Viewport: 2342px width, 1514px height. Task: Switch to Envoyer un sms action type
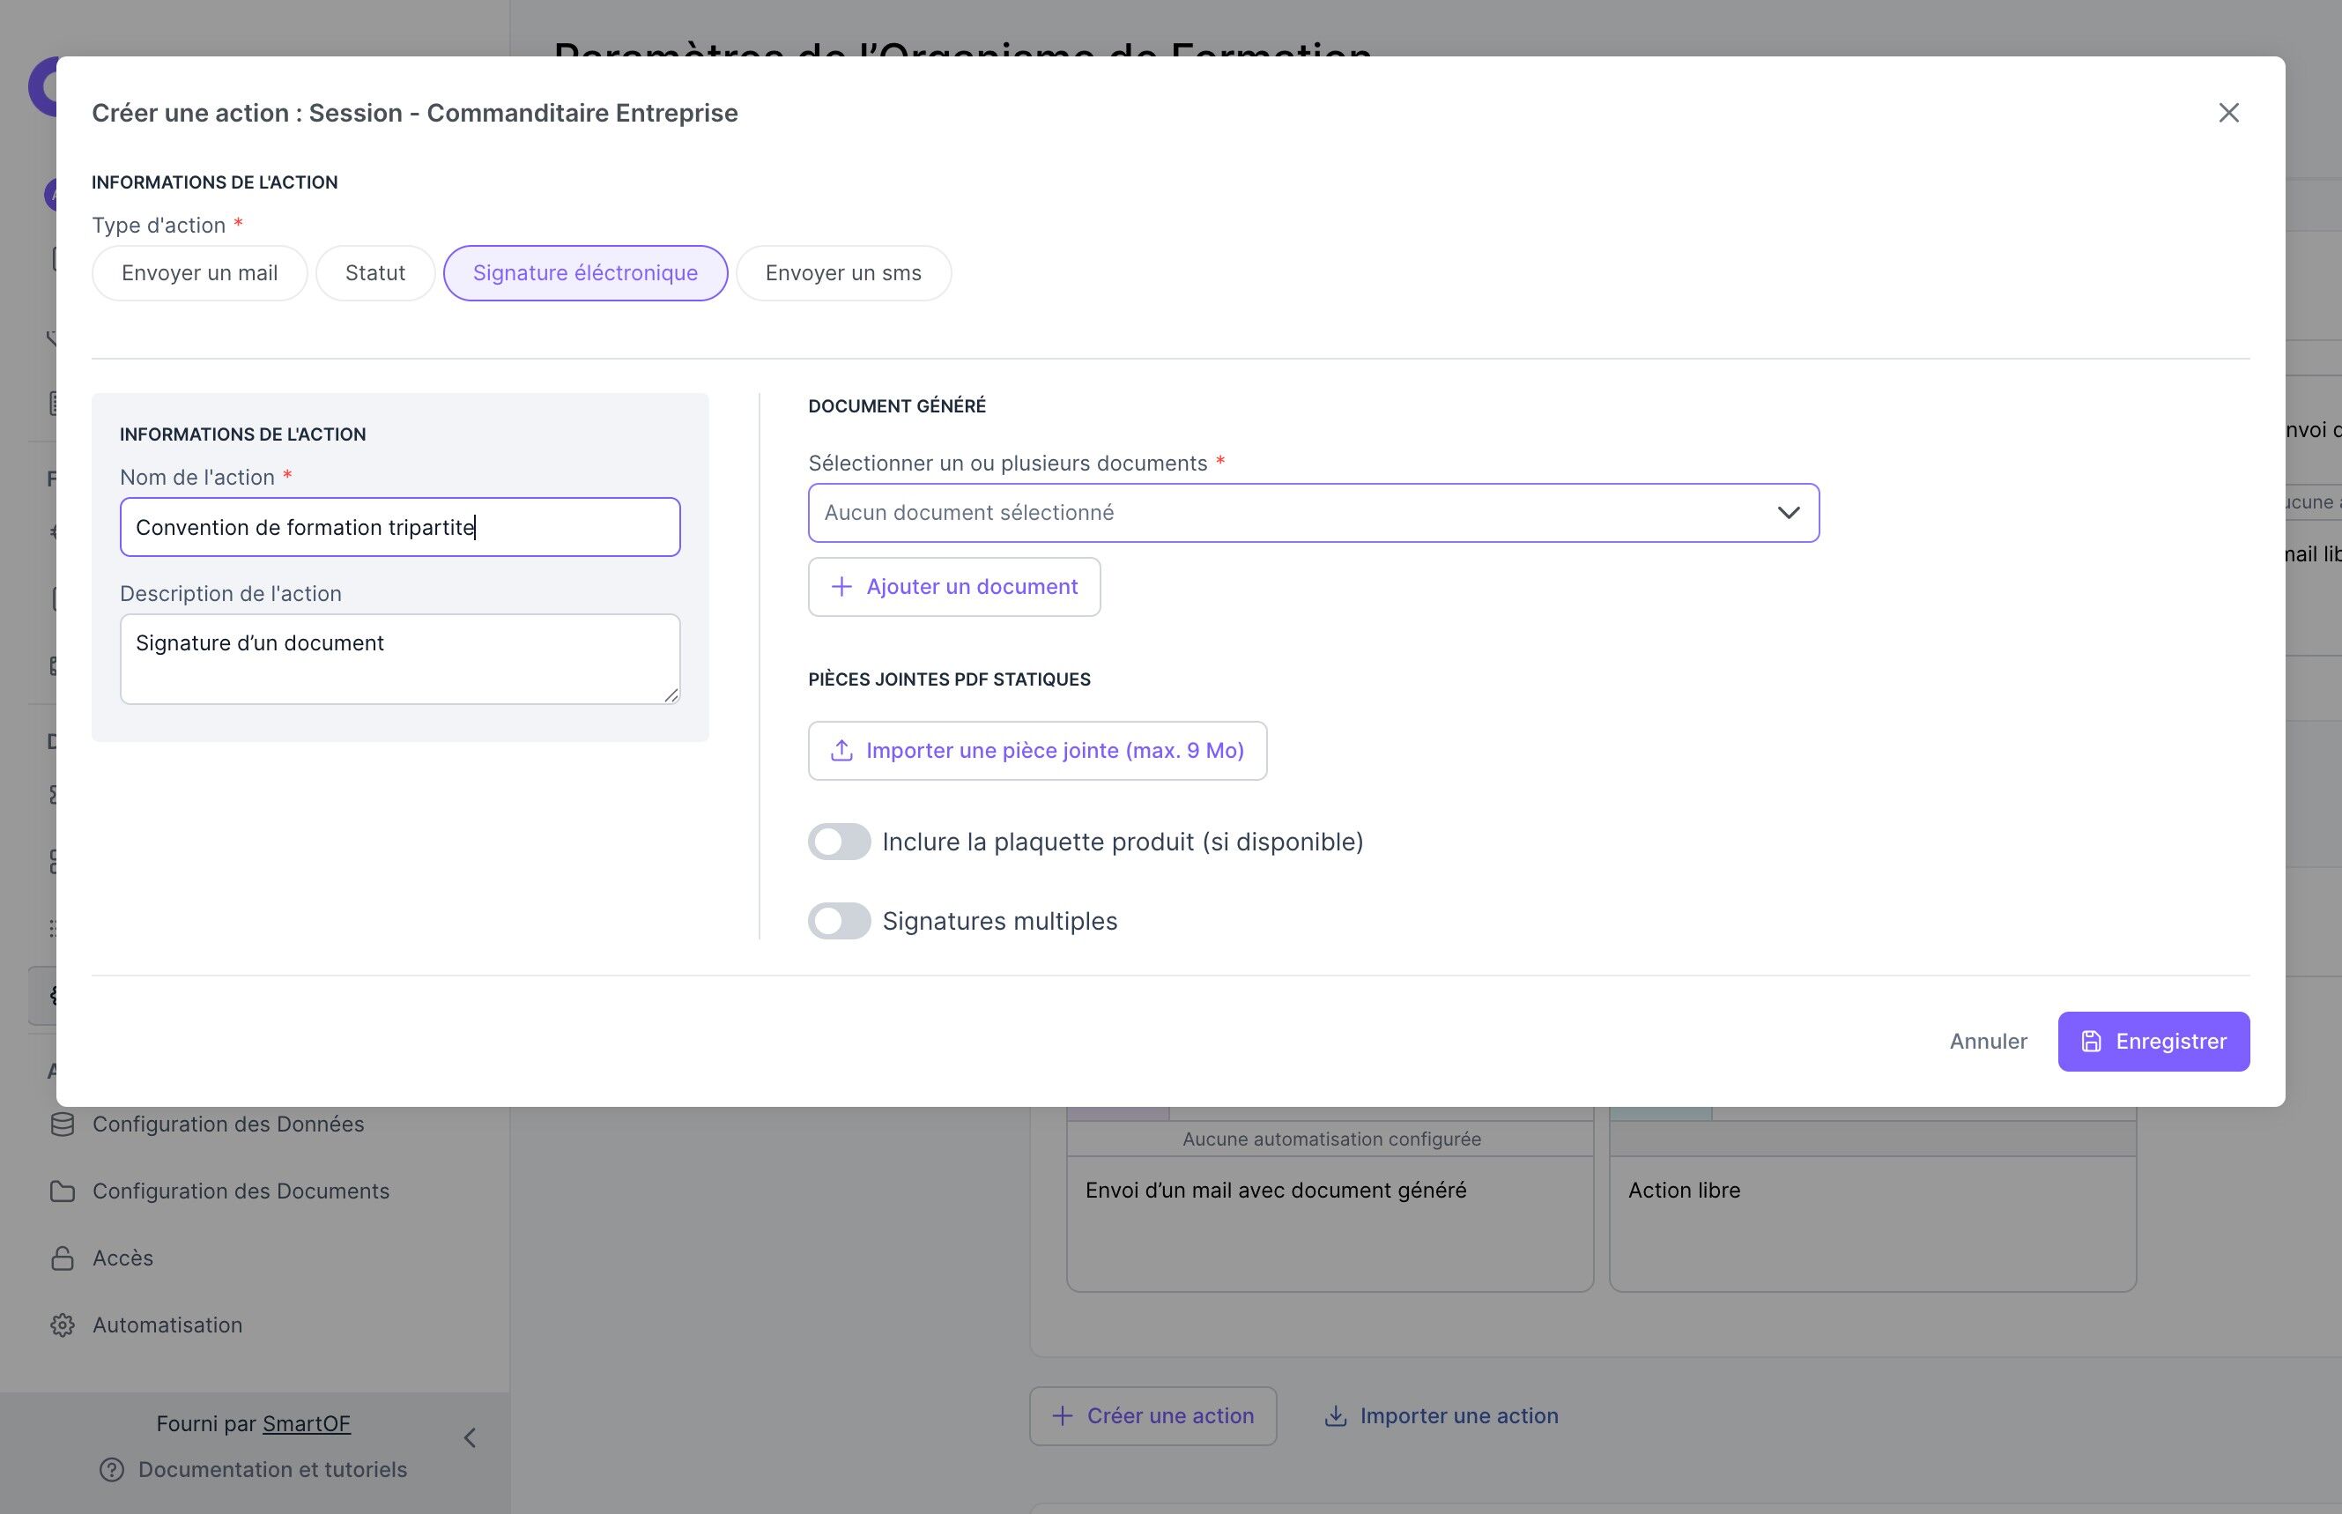[x=842, y=273]
